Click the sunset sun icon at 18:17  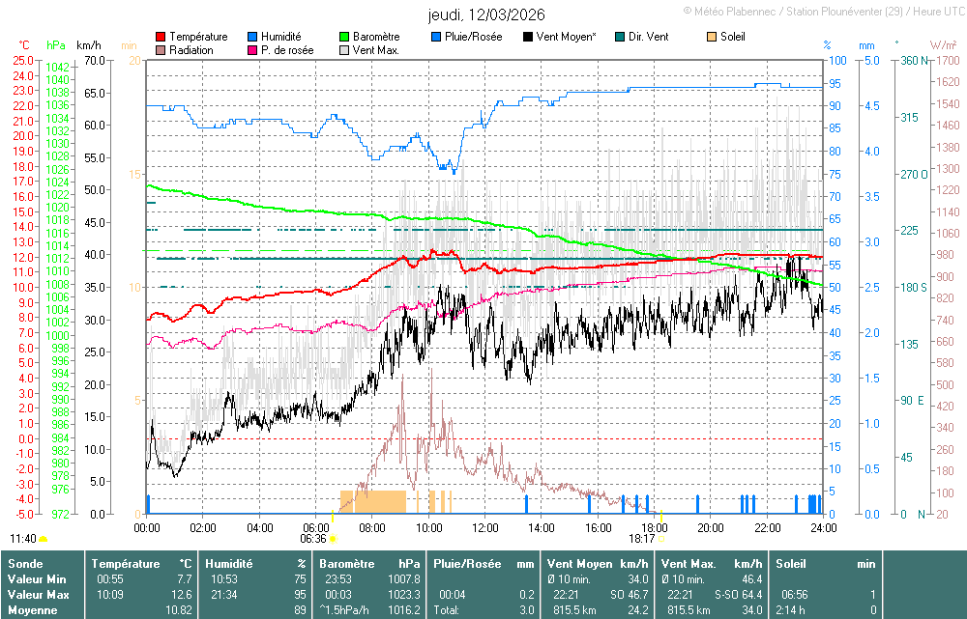pyautogui.click(x=661, y=539)
